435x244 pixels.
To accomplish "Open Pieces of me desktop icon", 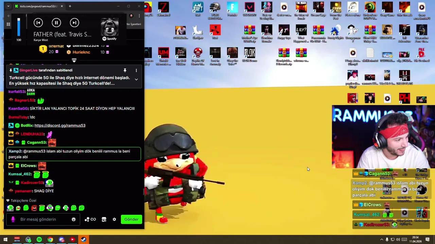I will tap(353, 9).
